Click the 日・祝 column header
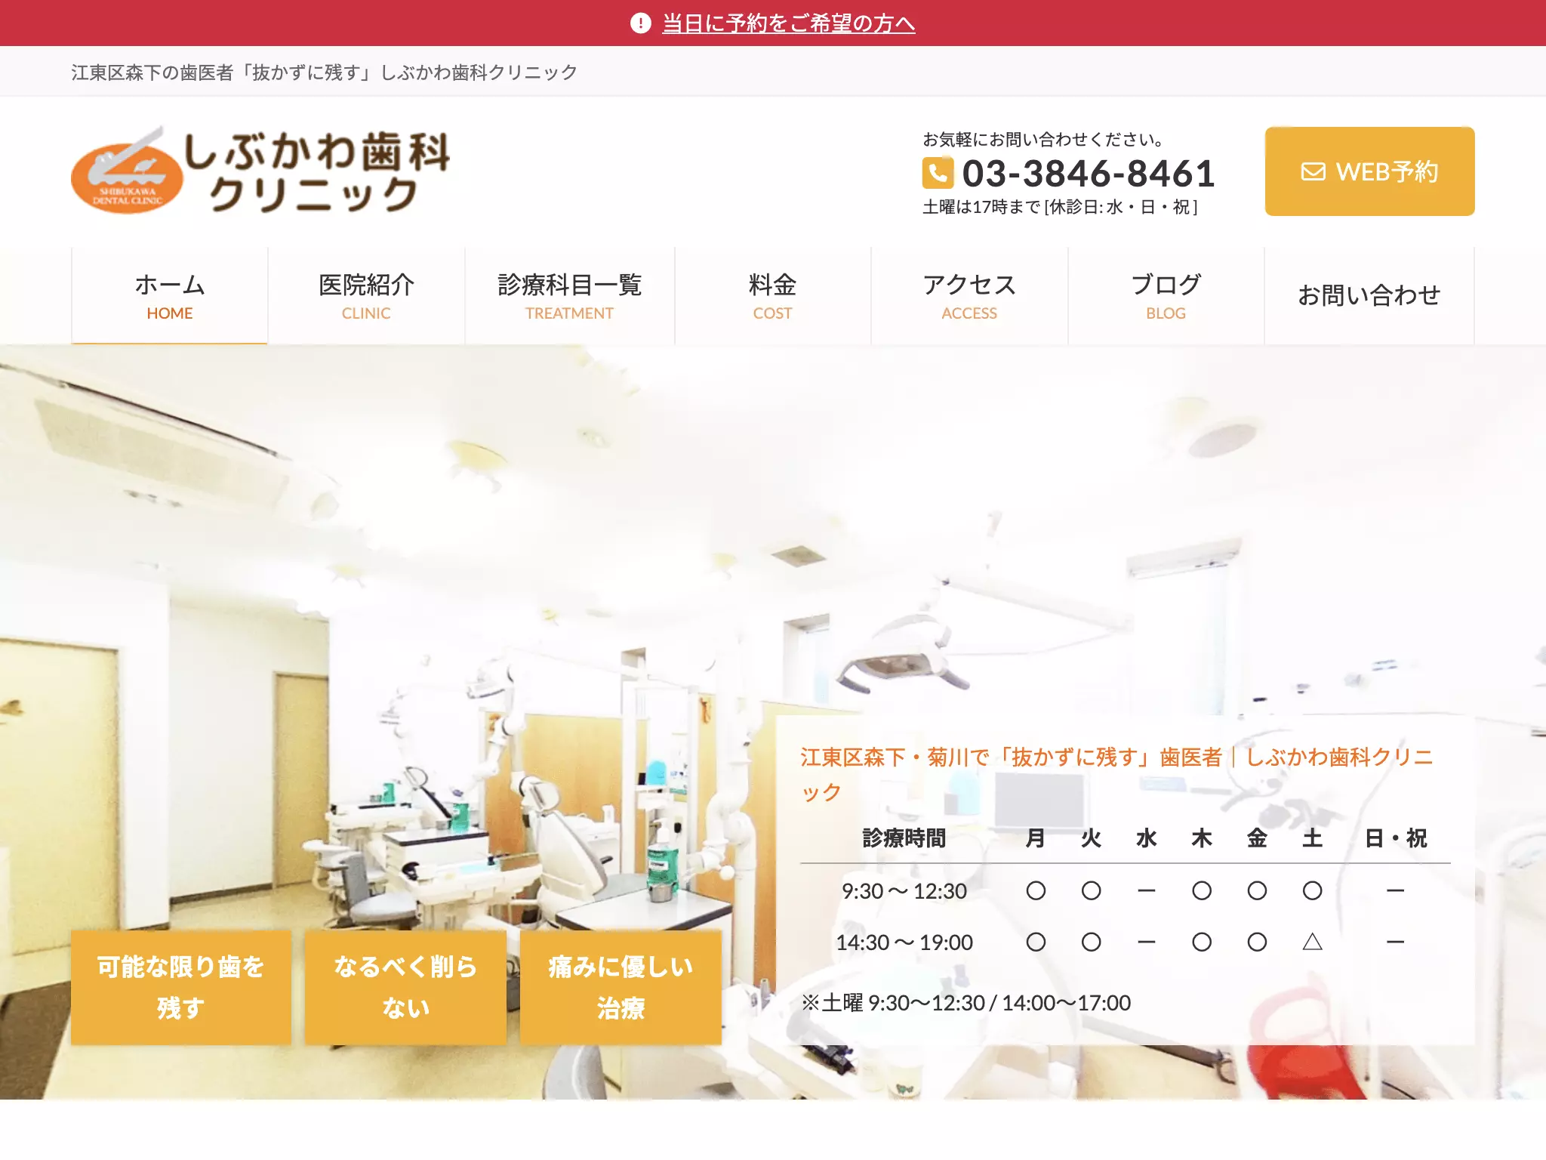The width and height of the screenshot is (1546, 1160). (x=1395, y=838)
